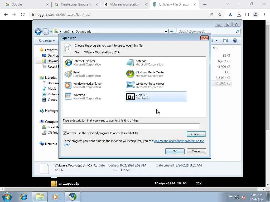Choose WordPad from the program list
This screenshot has height=202, width=270.
pyautogui.click(x=83, y=97)
